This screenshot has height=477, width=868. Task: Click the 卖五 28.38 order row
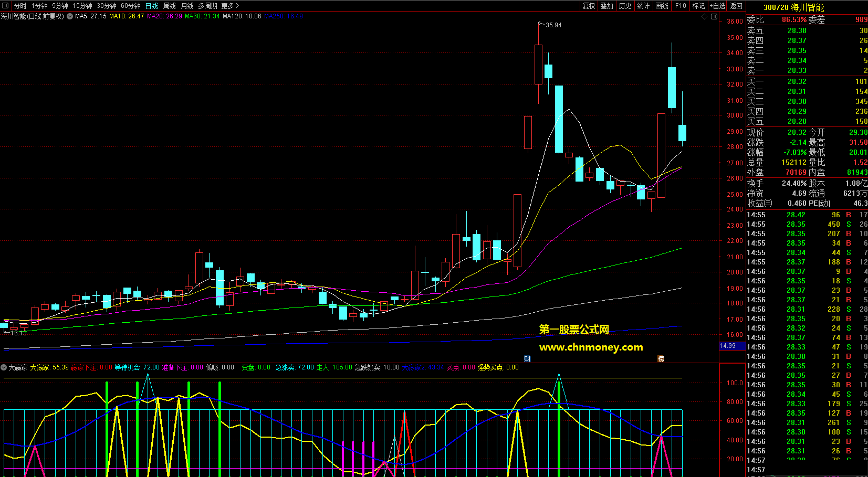click(807, 30)
